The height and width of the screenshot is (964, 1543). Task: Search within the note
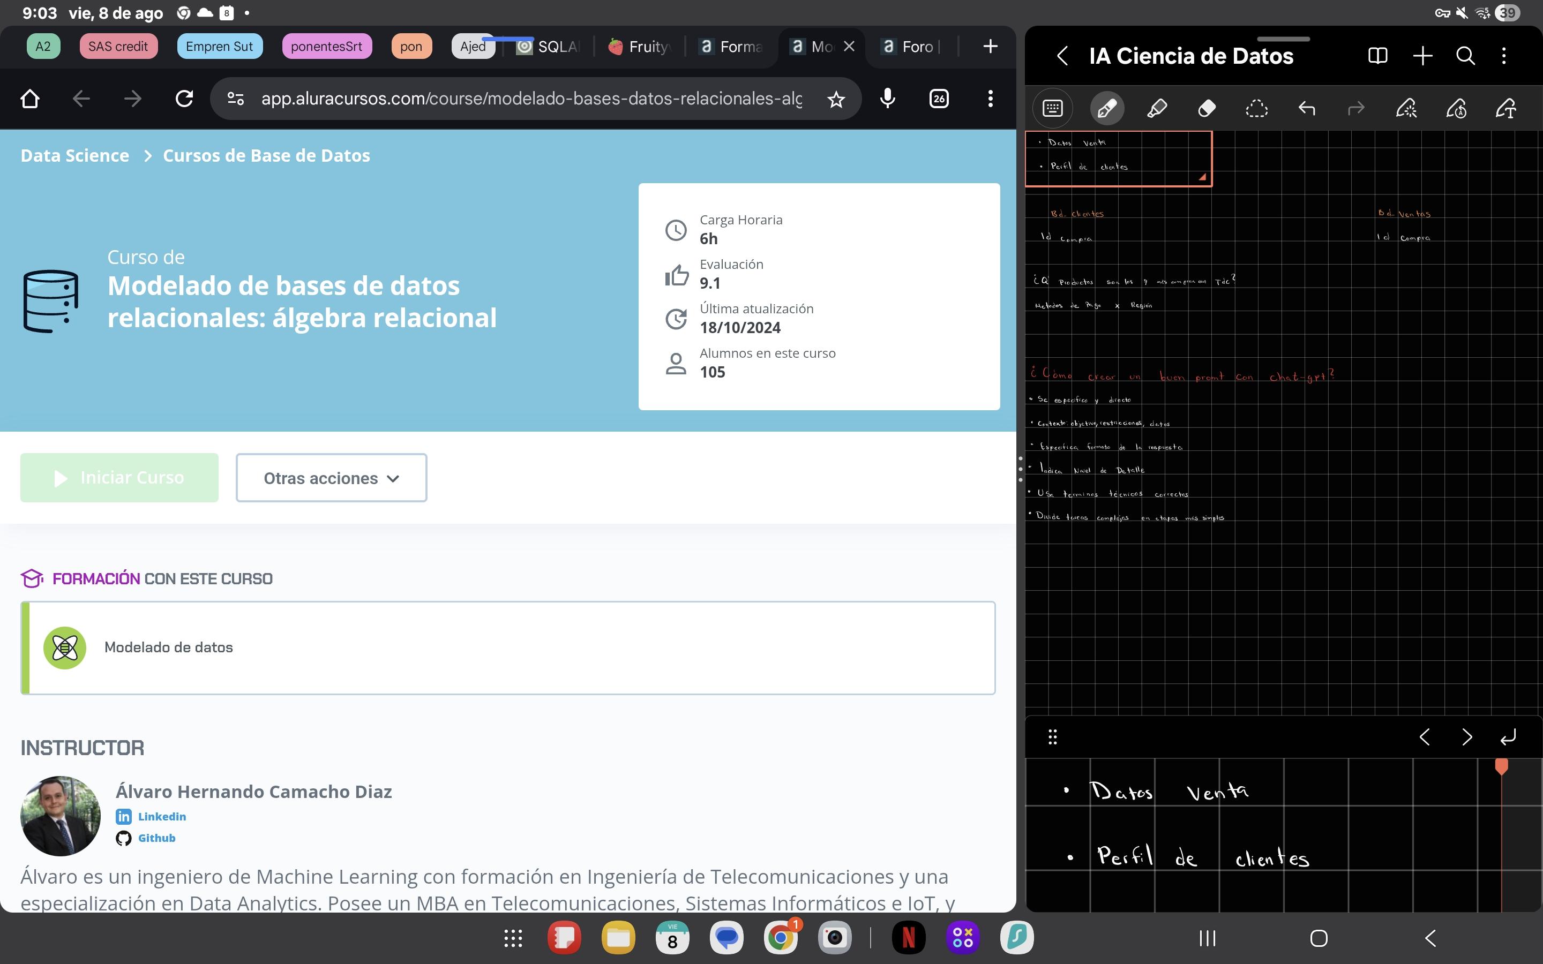1466,56
